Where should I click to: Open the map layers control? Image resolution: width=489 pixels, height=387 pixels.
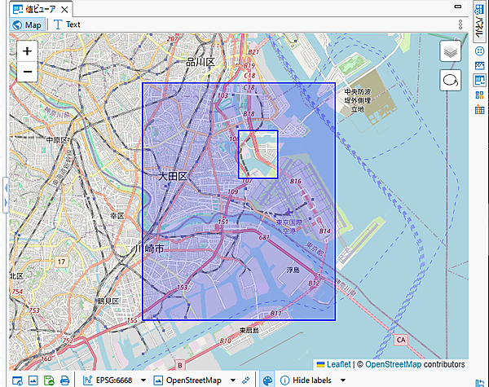click(x=451, y=51)
